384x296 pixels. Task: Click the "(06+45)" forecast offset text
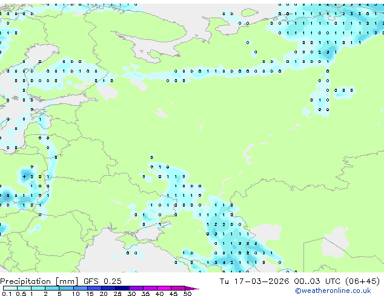point(362,282)
